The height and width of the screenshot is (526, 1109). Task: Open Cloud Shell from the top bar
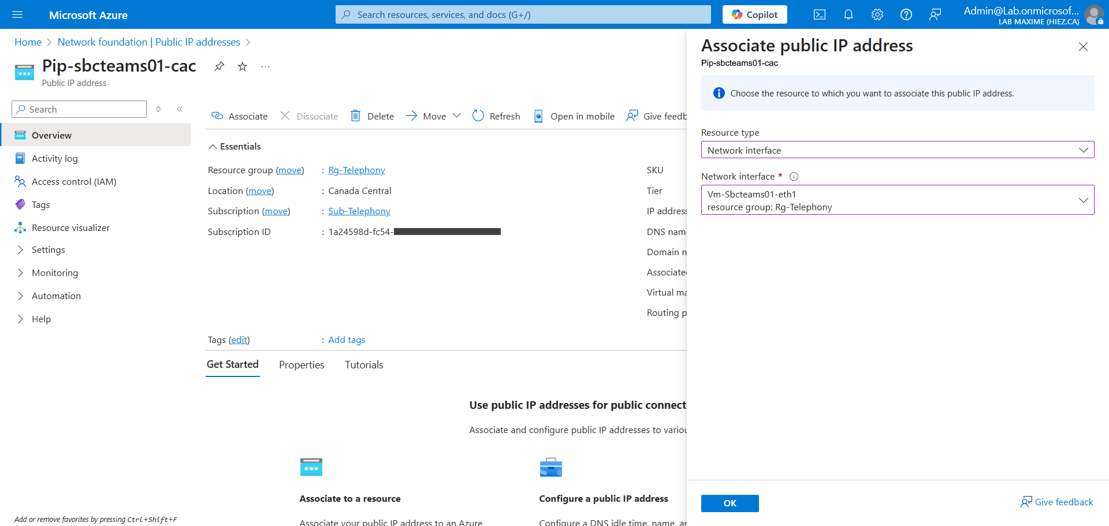click(x=819, y=15)
